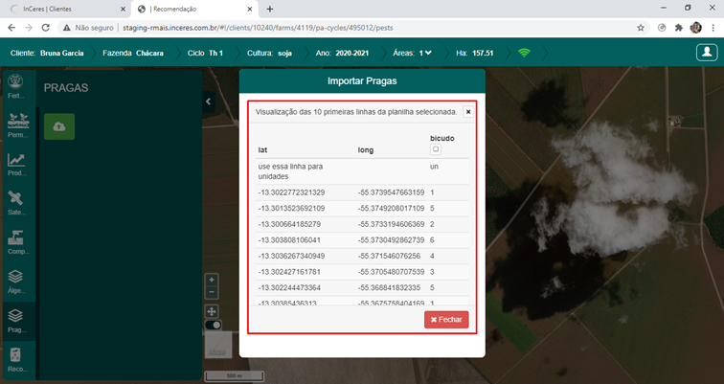Click longitude cell -55.3749208017109
Screen dimensions: 724x384
[x=391, y=208]
